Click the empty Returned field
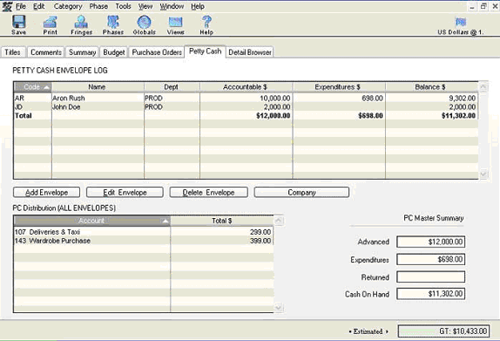 click(x=431, y=276)
